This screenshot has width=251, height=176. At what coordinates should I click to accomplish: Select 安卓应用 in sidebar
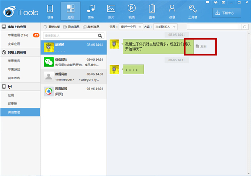click(20, 43)
